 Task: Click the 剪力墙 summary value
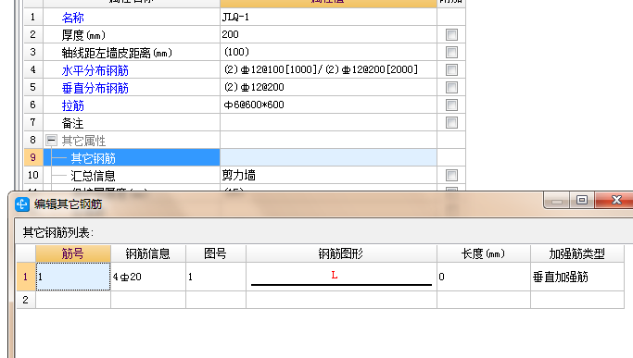click(328, 176)
